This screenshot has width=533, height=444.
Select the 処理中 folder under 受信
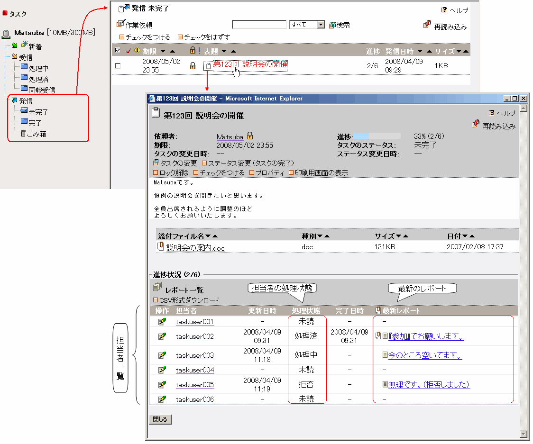(x=38, y=68)
